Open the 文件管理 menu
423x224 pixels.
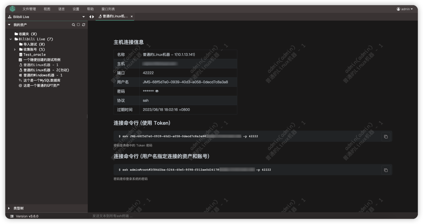point(29,9)
